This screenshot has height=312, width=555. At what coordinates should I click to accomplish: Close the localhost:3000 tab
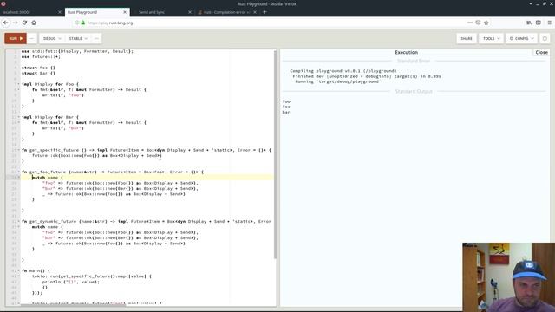click(60, 12)
